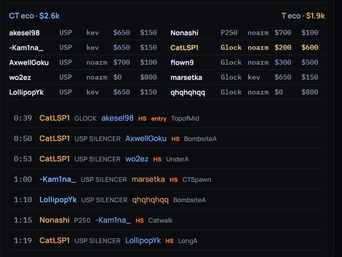Select the 1:19 kill timestamp

pyautogui.click(x=23, y=241)
